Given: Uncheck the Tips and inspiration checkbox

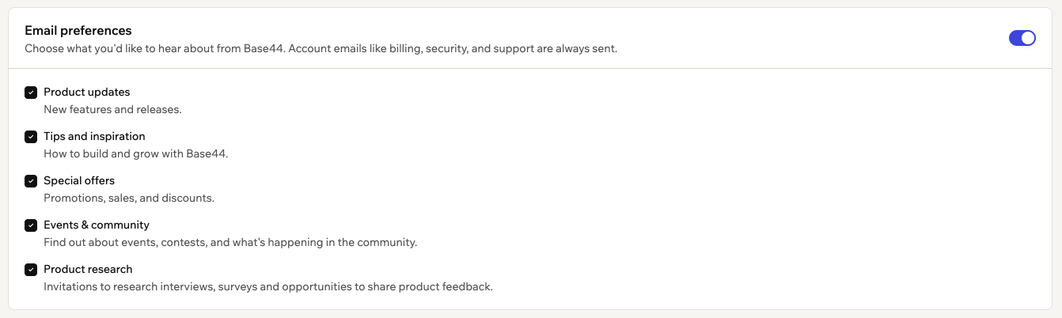Looking at the screenshot, I should tap(31, 137).
